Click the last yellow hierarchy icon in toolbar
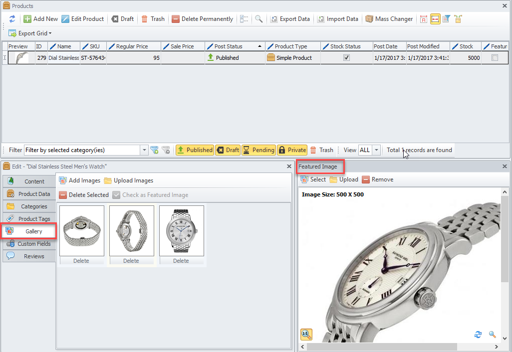512x352 pixels. pyautogui.click(x=458, y=19)
